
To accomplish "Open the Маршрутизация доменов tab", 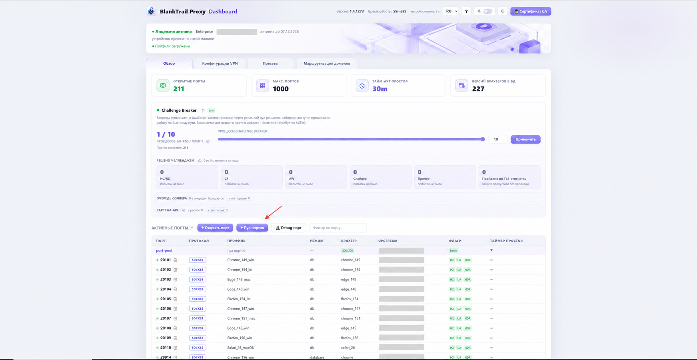I will [x=327, y=63].
